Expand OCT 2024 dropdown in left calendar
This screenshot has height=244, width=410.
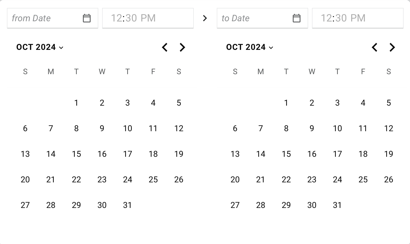point(40,47)
